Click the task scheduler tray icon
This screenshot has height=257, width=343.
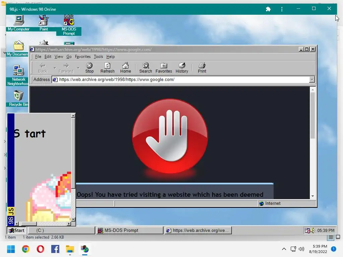[x=307, y=230]
